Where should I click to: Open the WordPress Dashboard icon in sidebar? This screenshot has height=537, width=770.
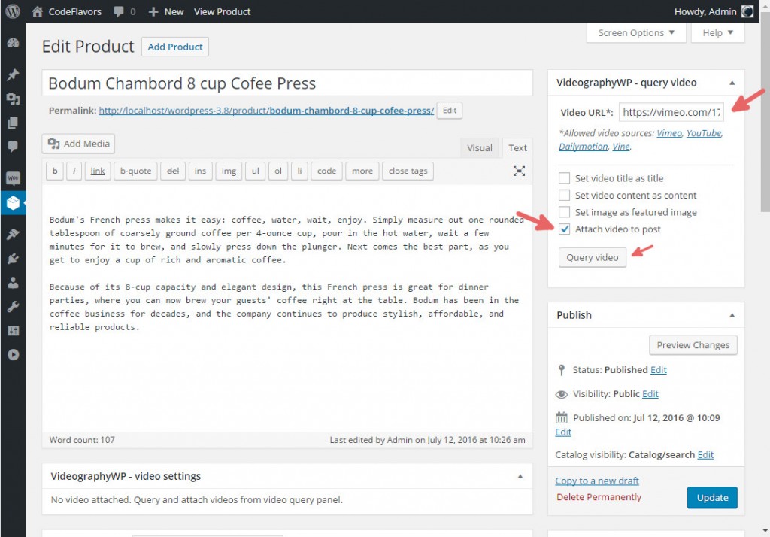click(13, 43)
